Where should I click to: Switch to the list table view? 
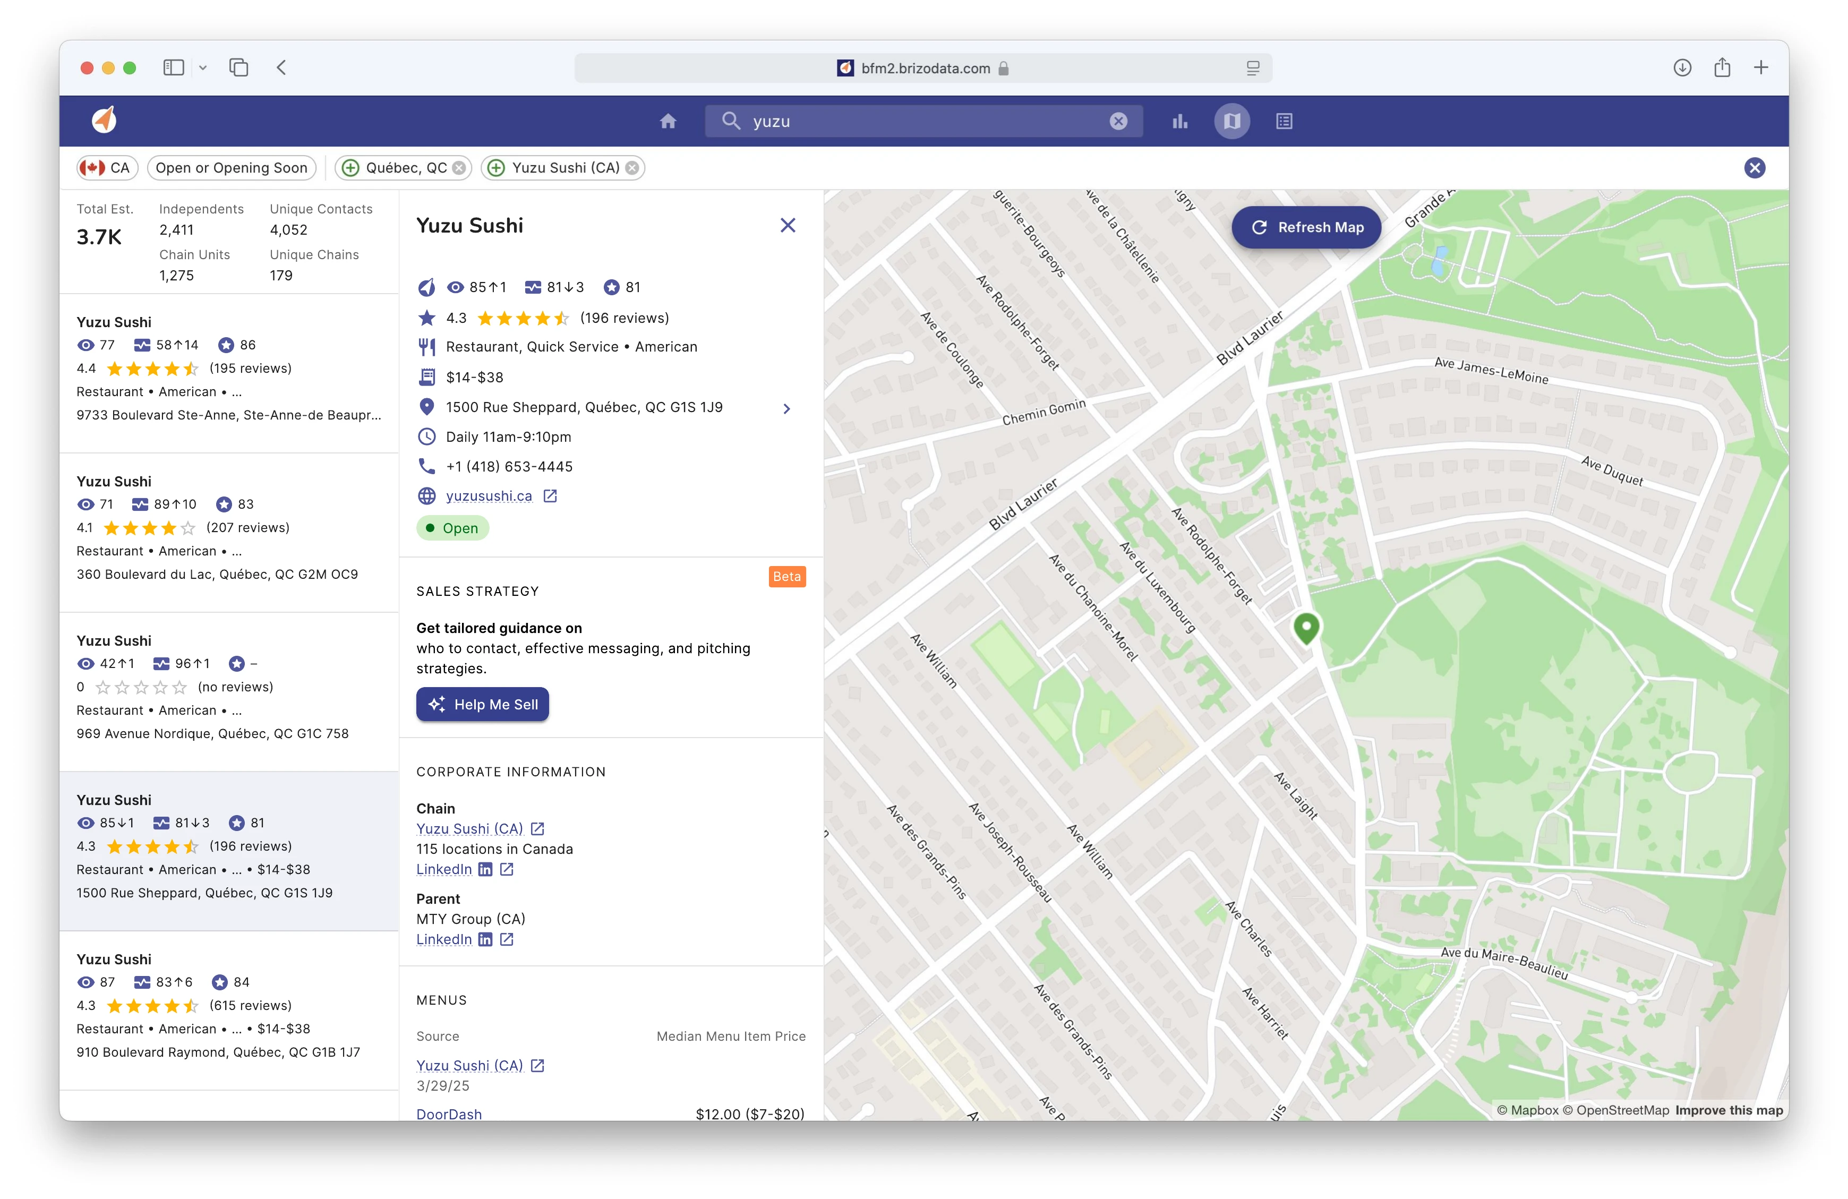tap(1284, 121)
